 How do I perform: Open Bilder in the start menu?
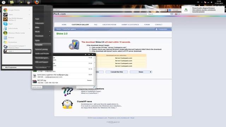[x=37, y=28]
